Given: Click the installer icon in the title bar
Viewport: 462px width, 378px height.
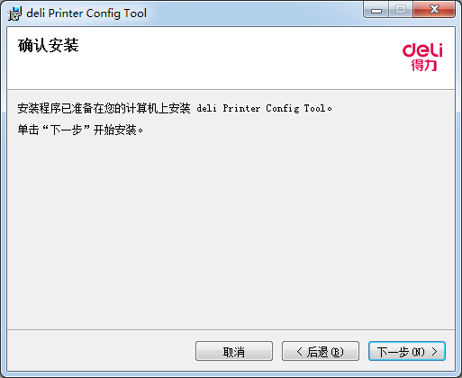Looking at the screenshot, I should pos(14,13).
